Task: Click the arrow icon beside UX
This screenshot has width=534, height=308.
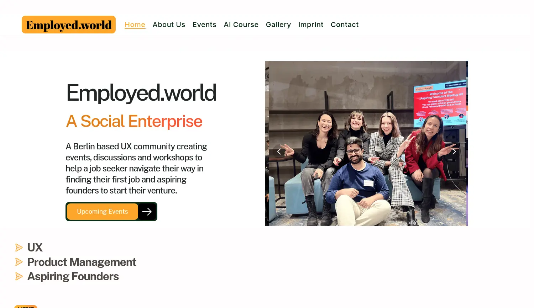Action: coord(19,248)
